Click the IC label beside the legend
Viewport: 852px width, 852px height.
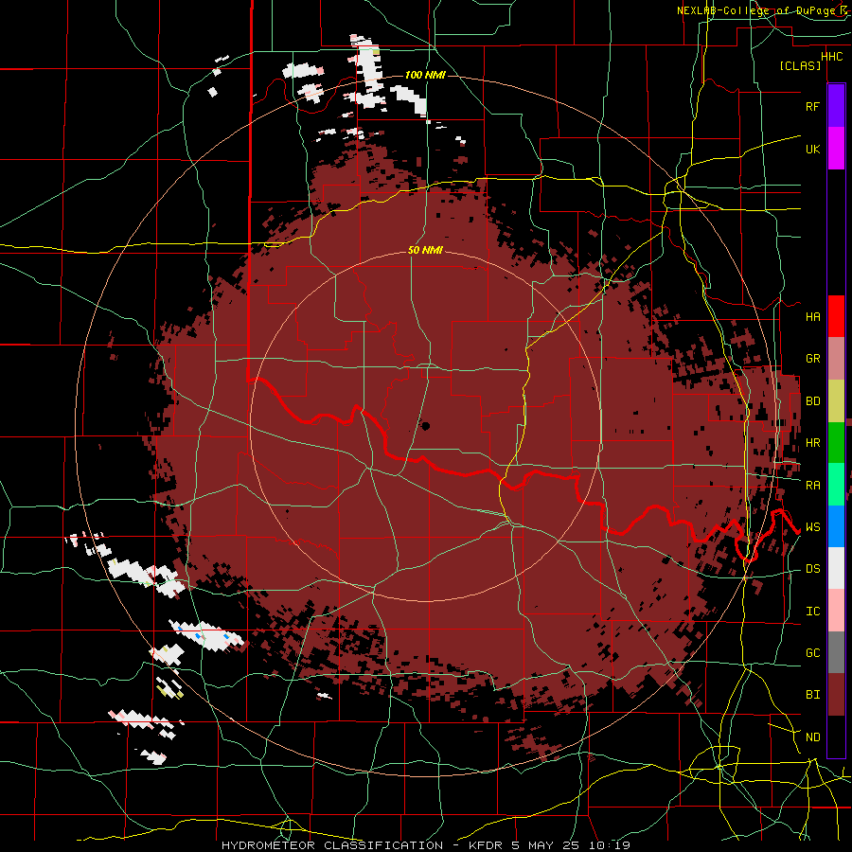812,611
